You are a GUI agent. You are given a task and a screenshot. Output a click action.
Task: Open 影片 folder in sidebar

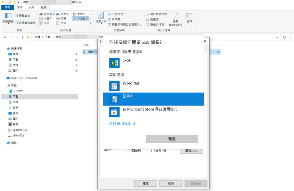click(13, 124)
